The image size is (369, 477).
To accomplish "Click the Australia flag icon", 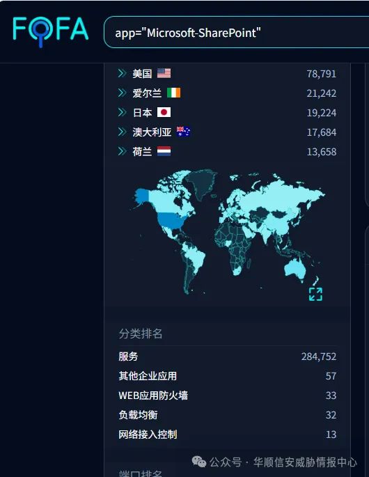I will 183,132.
